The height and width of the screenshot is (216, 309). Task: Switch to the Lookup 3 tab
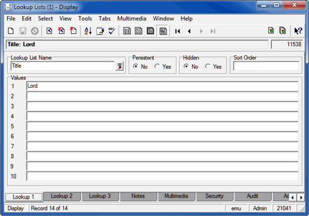tap(100, 196)
